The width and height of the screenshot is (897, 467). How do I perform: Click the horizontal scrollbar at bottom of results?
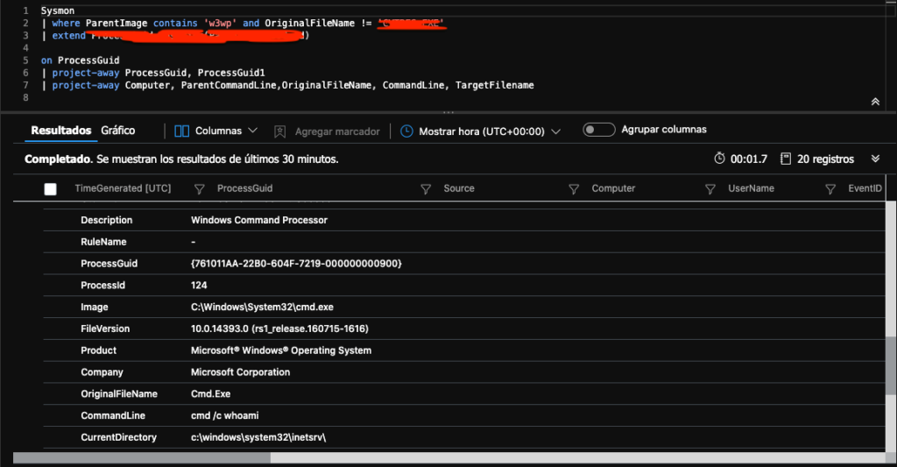coord(149,457)
